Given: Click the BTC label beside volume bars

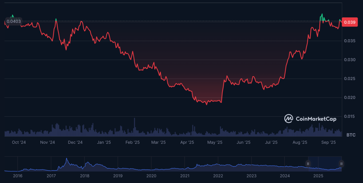Looking at the screenshot, I should (351, 135).
